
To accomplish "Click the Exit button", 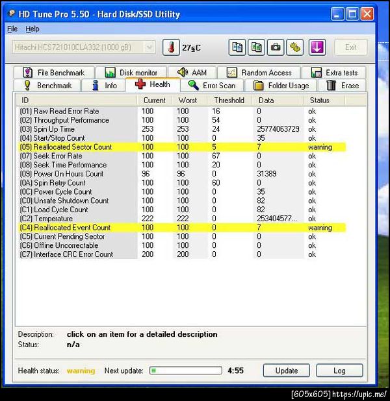I will 350,47.
